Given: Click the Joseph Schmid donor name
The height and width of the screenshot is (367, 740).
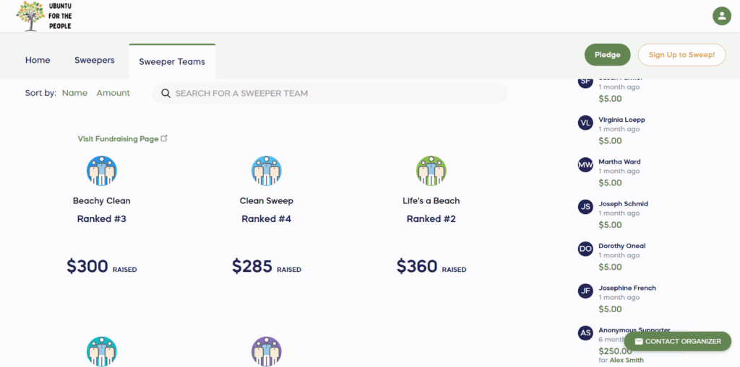Looking at the screenshot, I should point(623,204).
